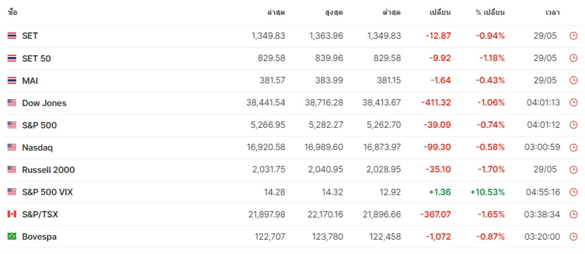Open the S&P 500 VIX link
This screenshot has width=585, height=254.
click(47, 192)
